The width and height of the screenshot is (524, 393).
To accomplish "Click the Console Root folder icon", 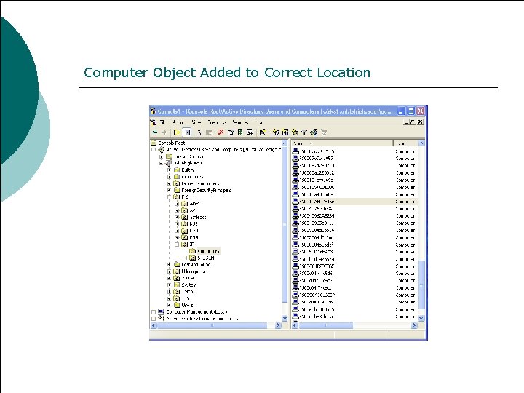I will [154, 143].
